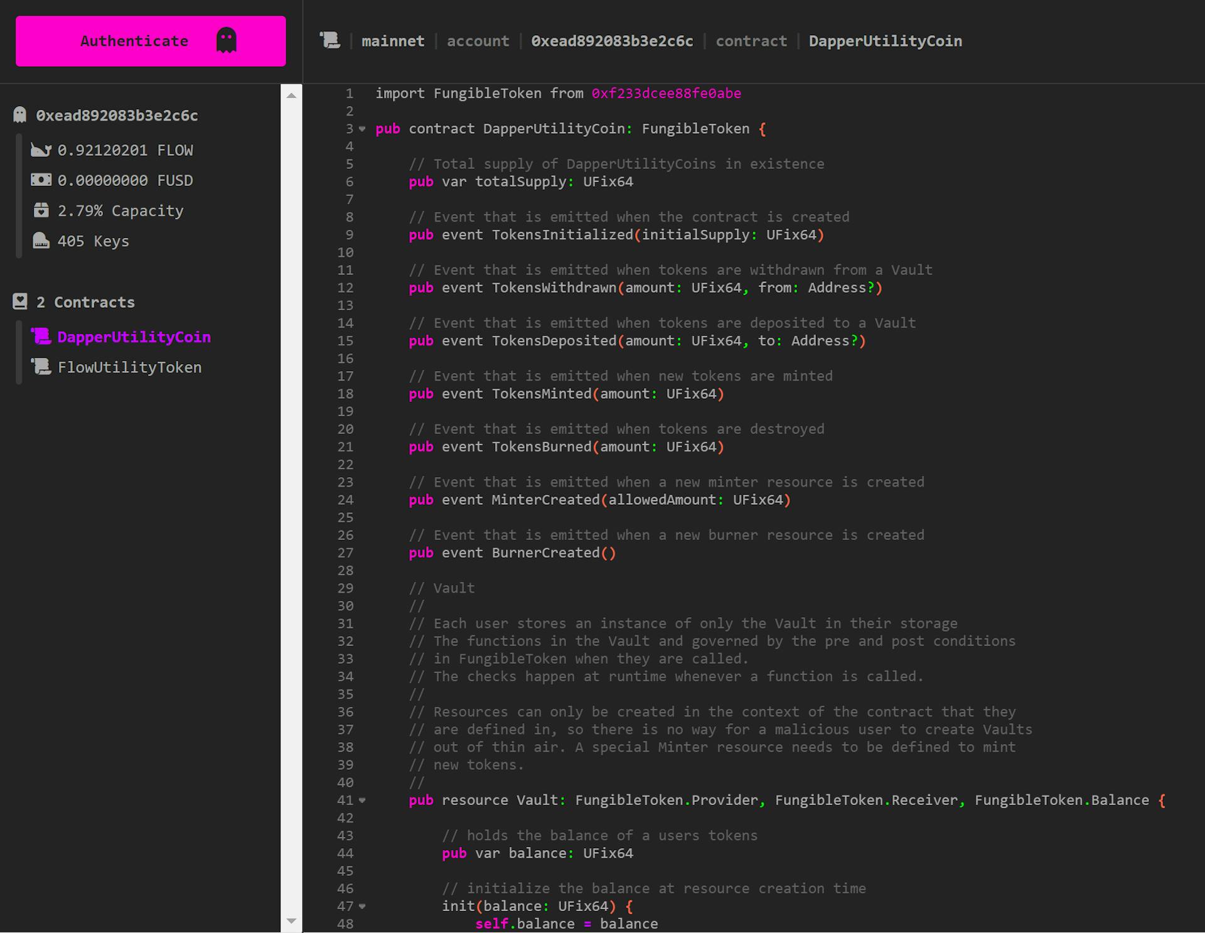Click the sidebar scrollbar up arrow
Viewport: 1205px width, 933px height.
pos(291,95)
